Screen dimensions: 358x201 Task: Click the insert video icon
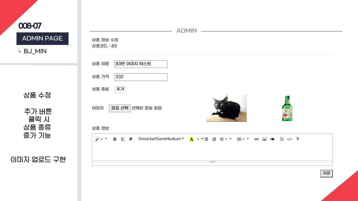click(x=272, y=139)
